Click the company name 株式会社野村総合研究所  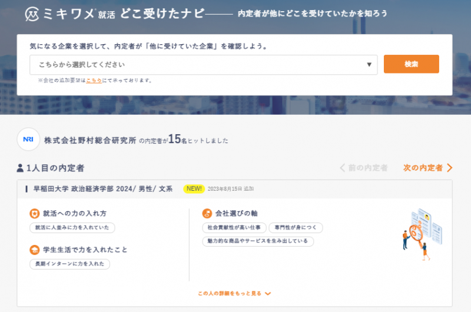tap(90, 140)
